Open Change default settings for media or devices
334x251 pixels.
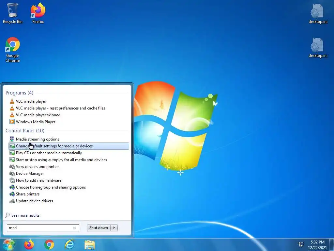tap(68, 146)
